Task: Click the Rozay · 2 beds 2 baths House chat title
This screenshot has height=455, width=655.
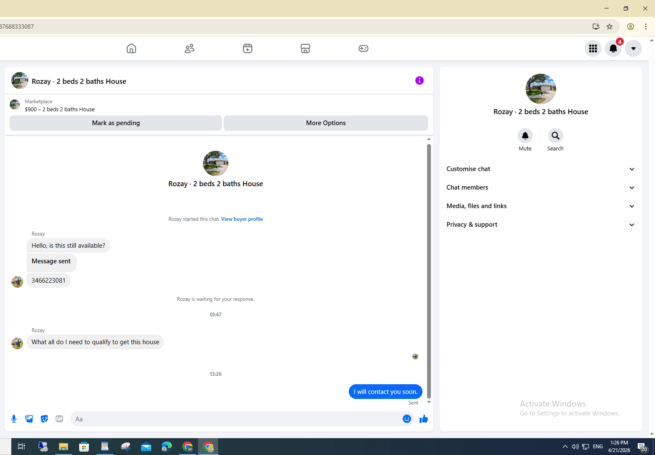Action: tap(79, 81)
